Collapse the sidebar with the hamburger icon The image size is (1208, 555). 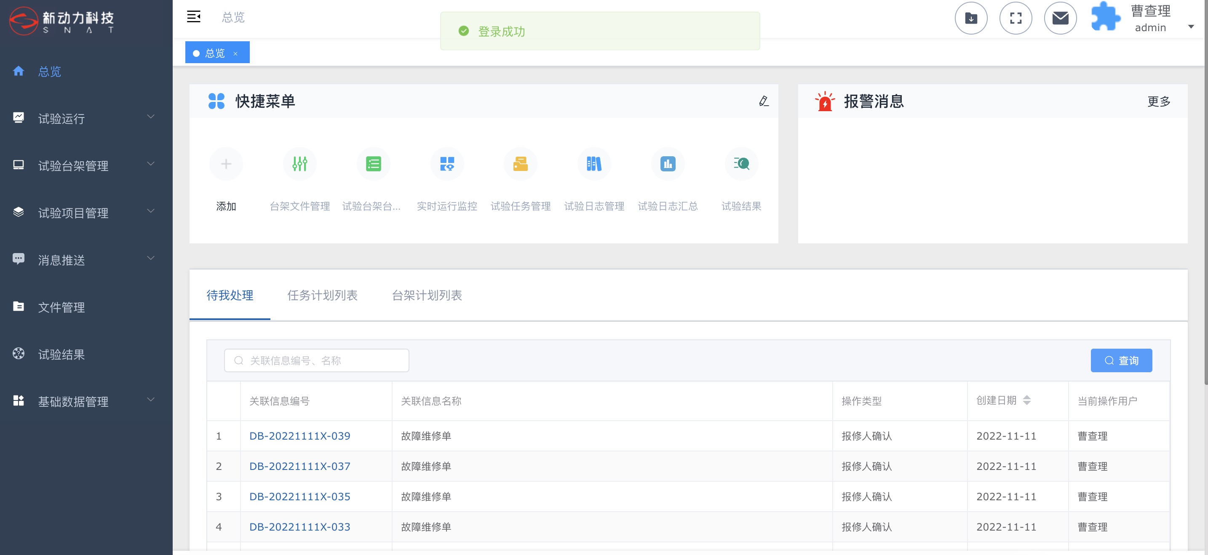[194, 17]
